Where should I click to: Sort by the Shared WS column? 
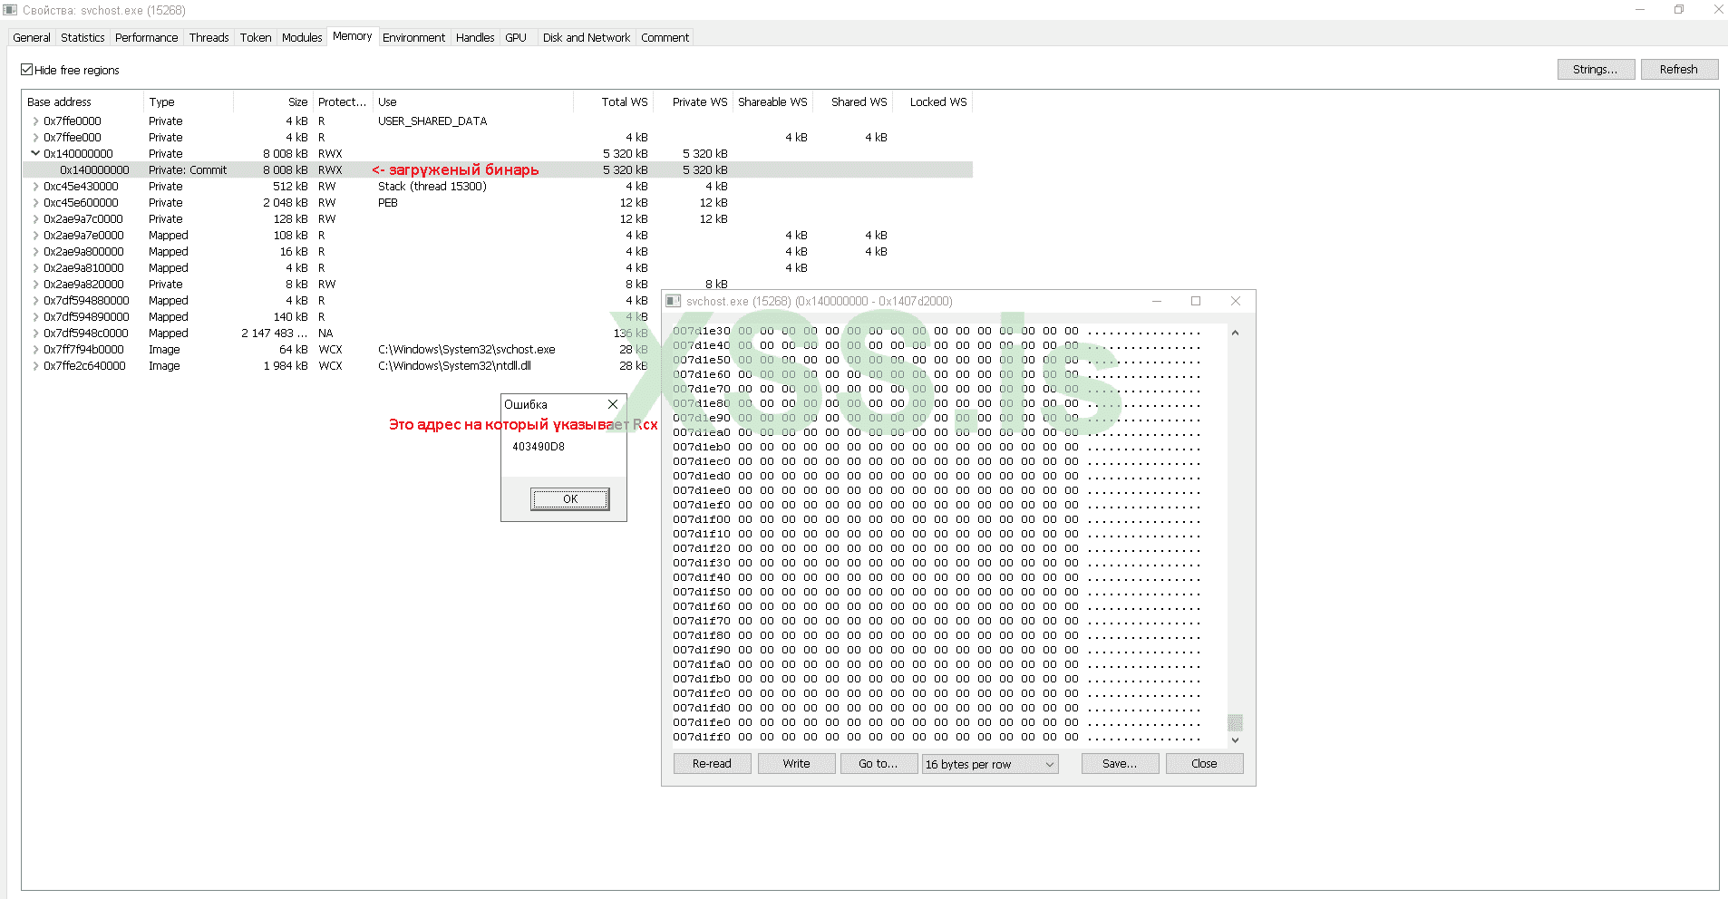852,102
